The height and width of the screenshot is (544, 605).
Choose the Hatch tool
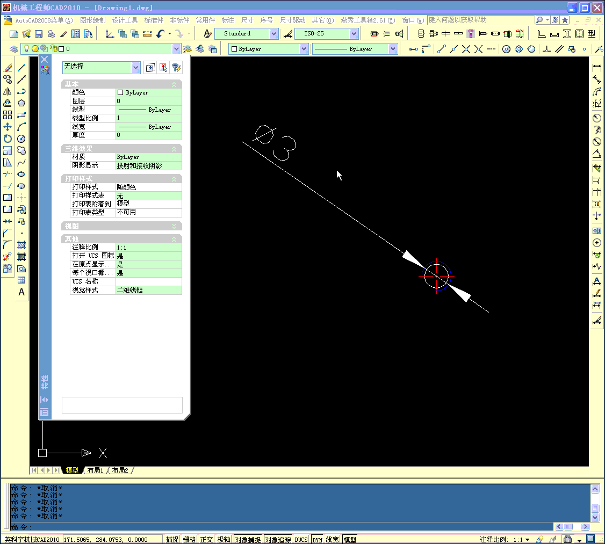point(21,245)
